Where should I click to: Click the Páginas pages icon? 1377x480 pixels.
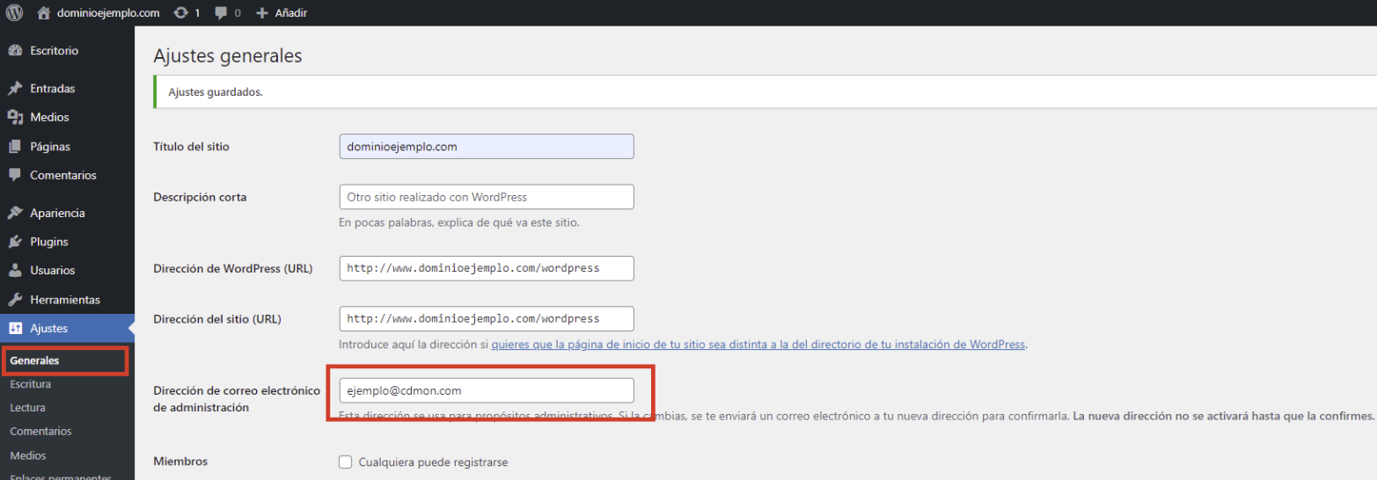pyautogui.click(x=15, y=147)
